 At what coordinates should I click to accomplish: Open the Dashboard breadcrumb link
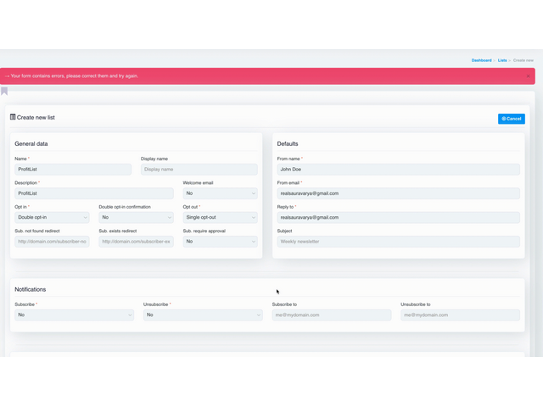click(x=481, y=60)
